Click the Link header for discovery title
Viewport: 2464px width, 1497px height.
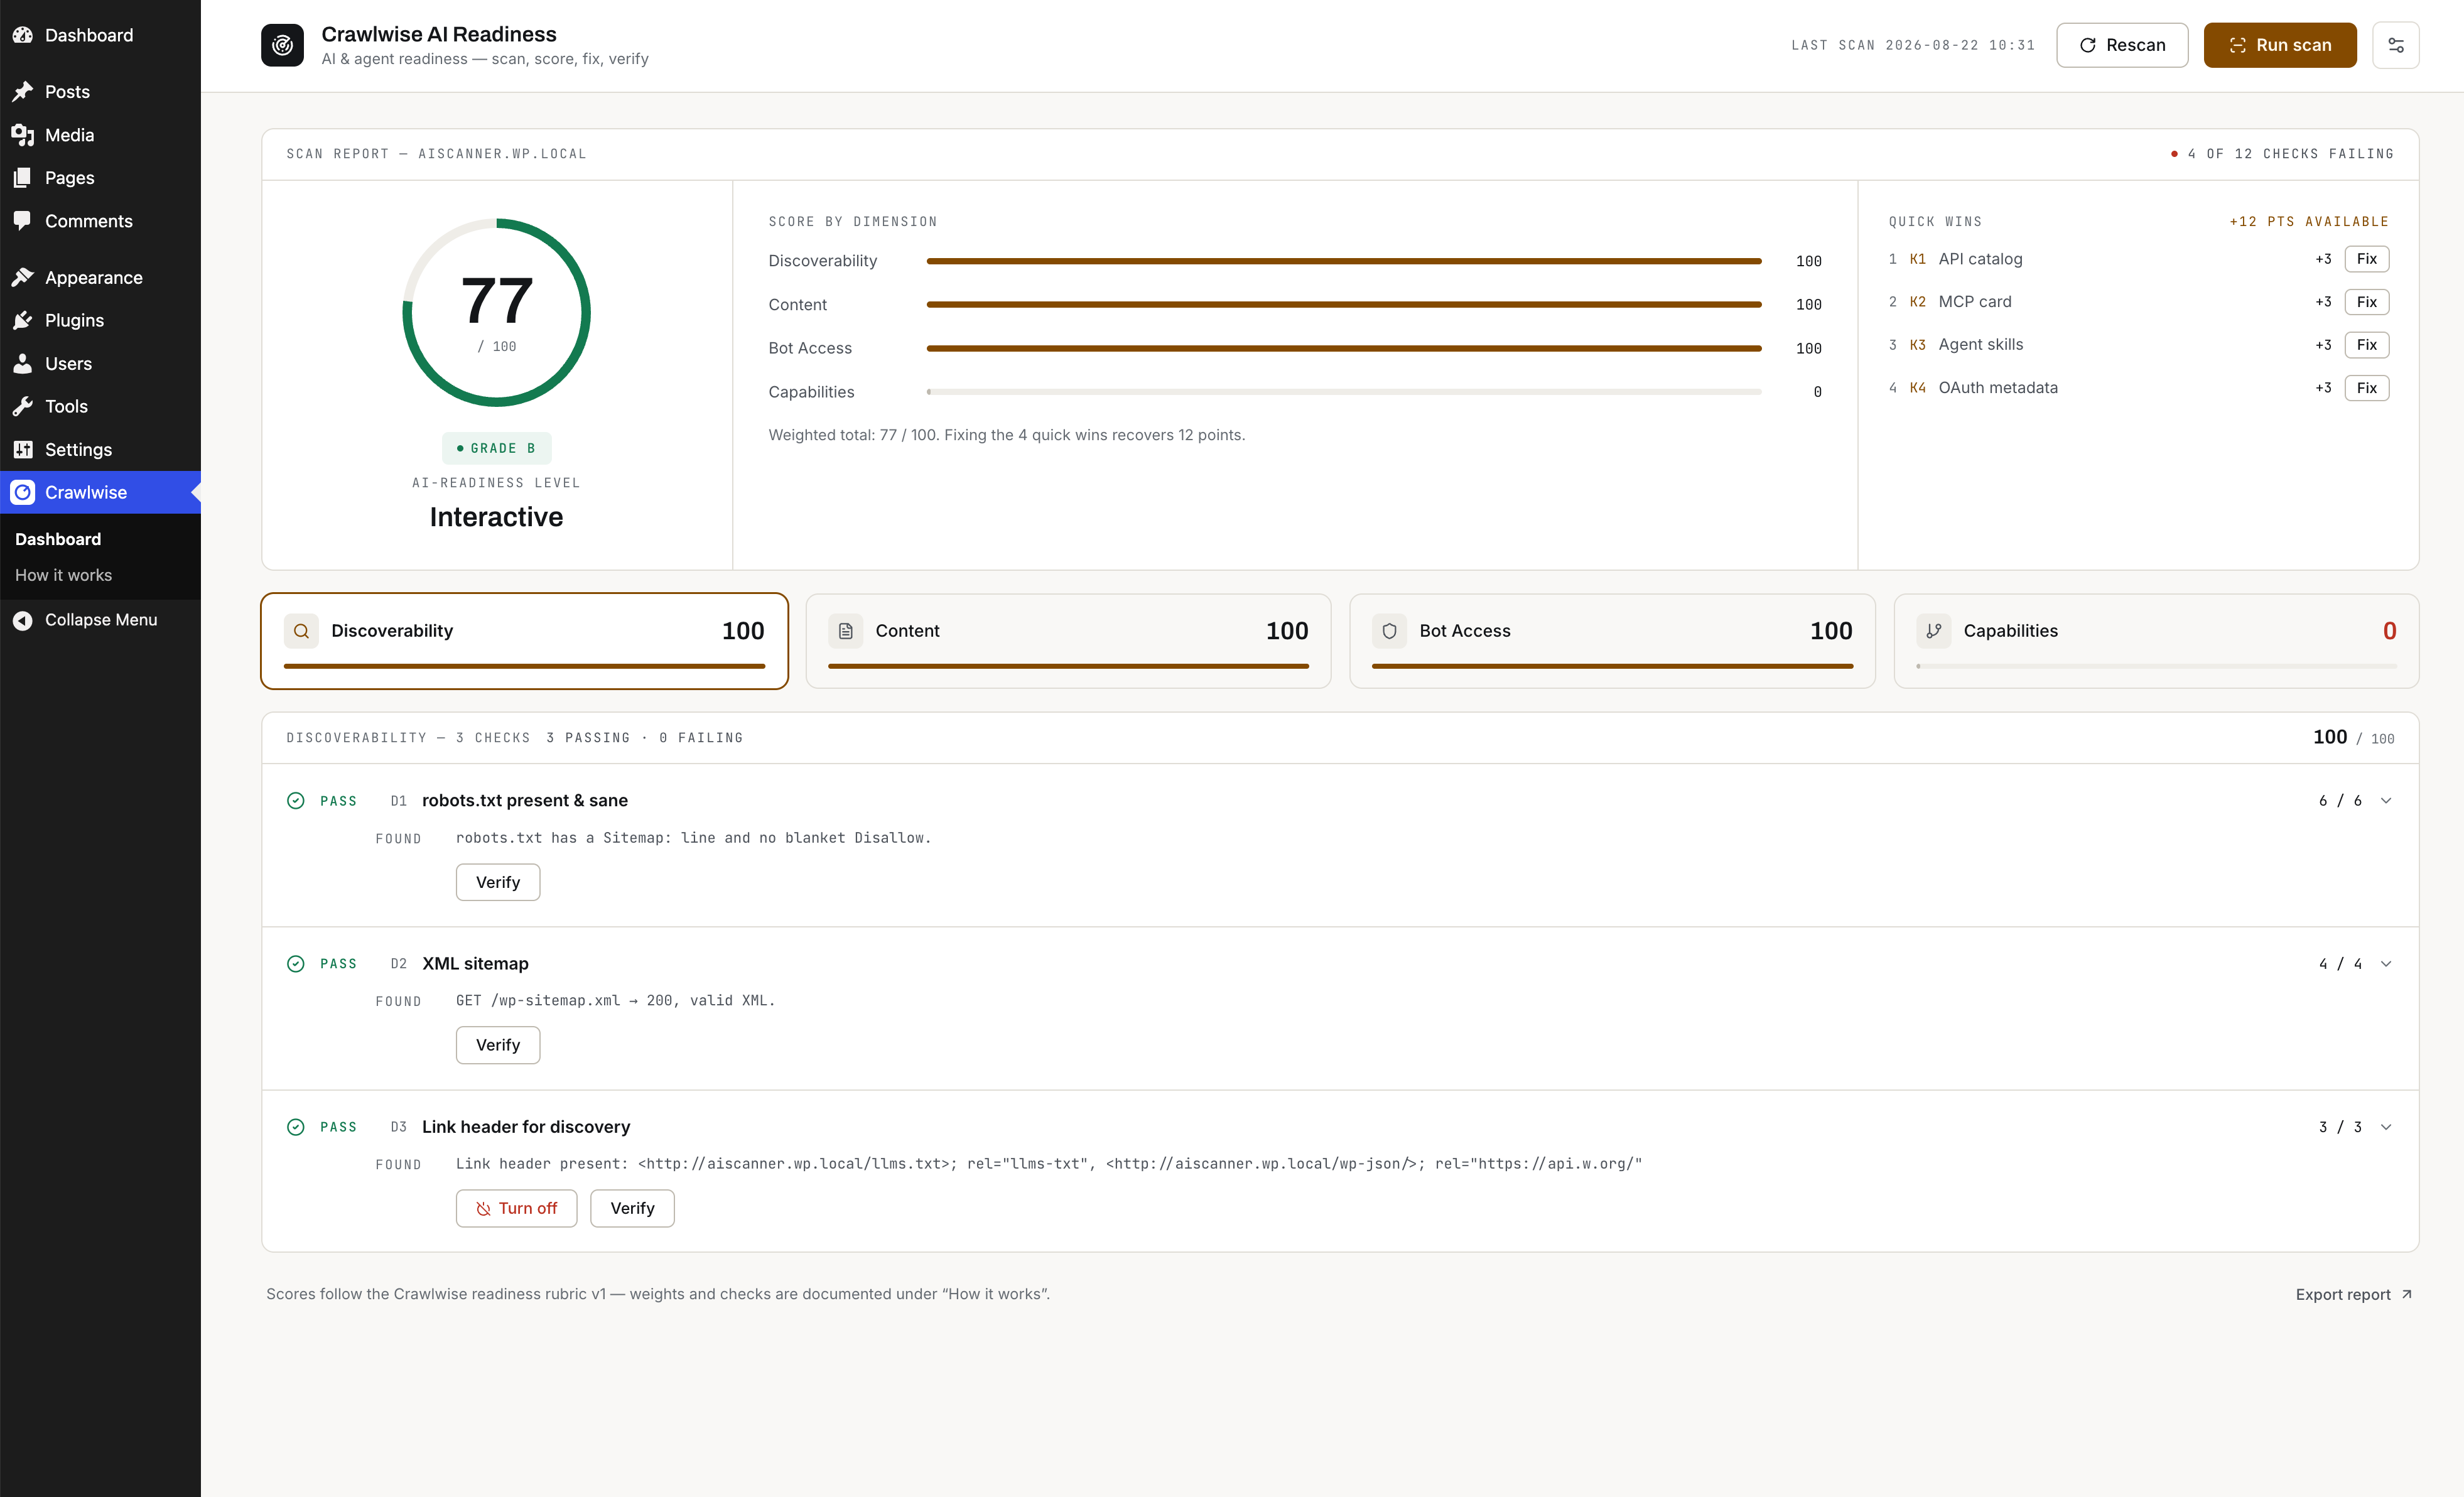click(x=526, y=1127)
